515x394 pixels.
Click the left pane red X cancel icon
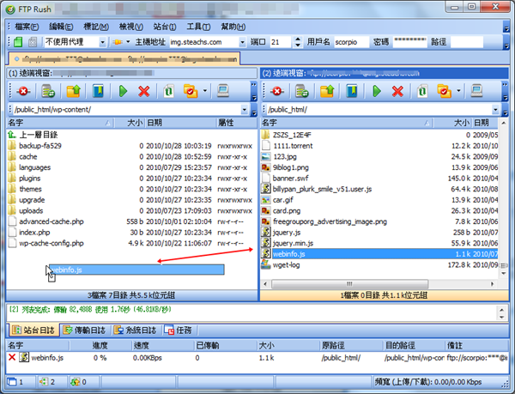[x=144, y=91]
